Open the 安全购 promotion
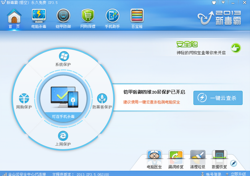 [x=187, y=44]
